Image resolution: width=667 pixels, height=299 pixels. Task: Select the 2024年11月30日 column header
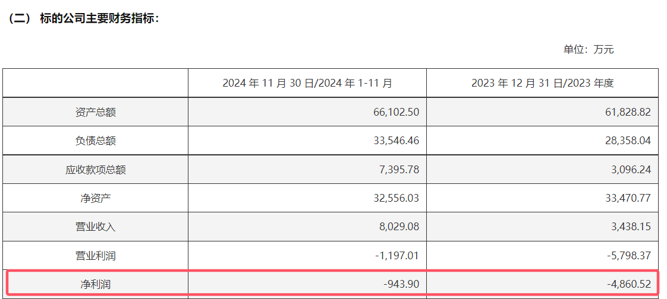pyautogui.click(x=307, y=83)
